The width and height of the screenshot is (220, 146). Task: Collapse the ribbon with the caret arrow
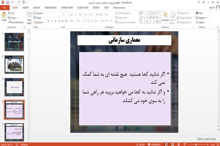pyautogui.click(x=218, y=27)
